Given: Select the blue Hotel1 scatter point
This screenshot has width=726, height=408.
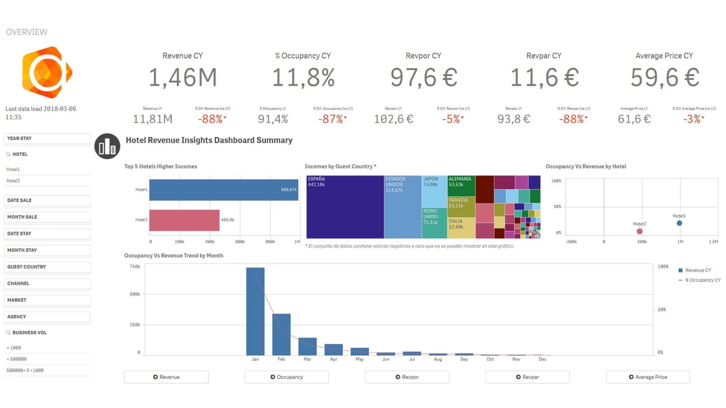Looking at the screenshot, I should [679, 223].
